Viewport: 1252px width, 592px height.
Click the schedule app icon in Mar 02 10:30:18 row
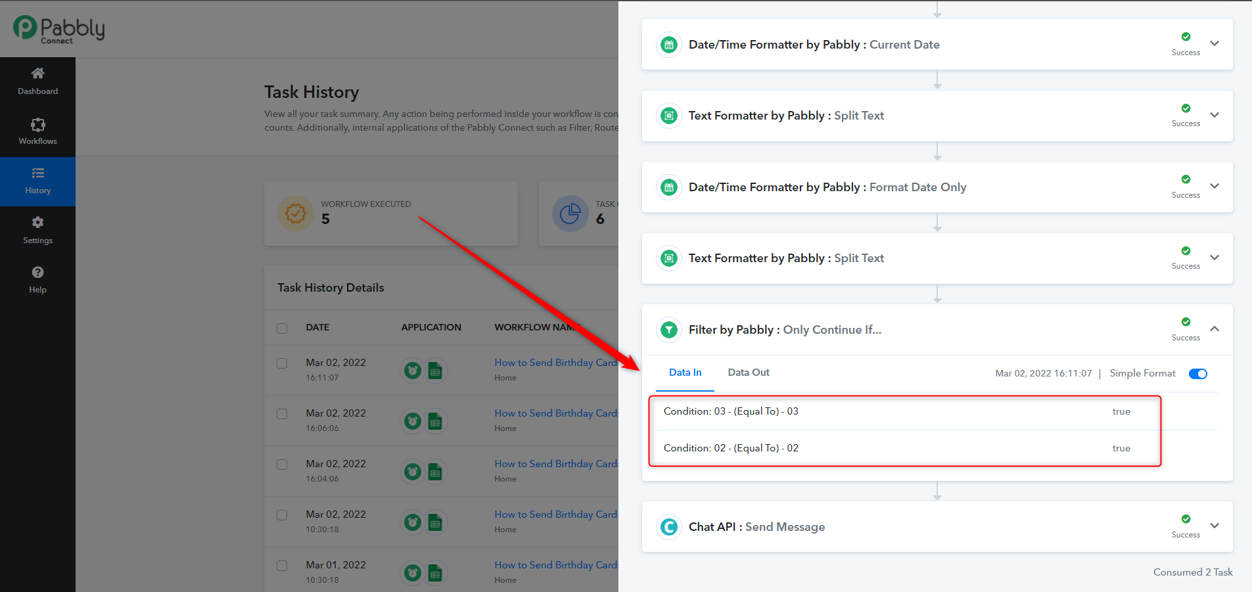[x=413, y=522]
